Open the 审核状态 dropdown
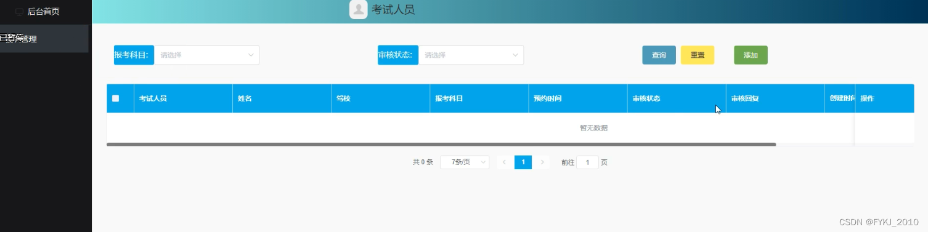 (471, 55)
